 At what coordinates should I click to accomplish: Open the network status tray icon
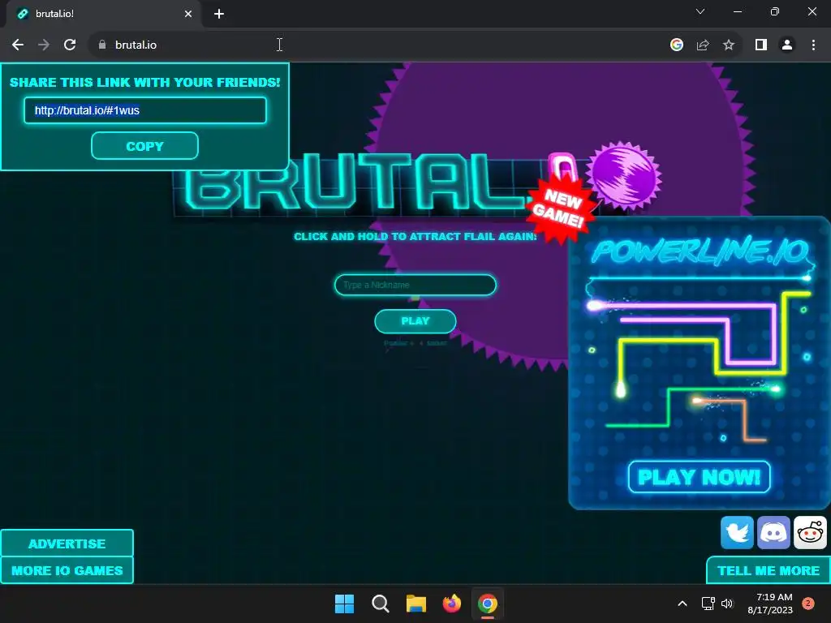tap(708, 604)
